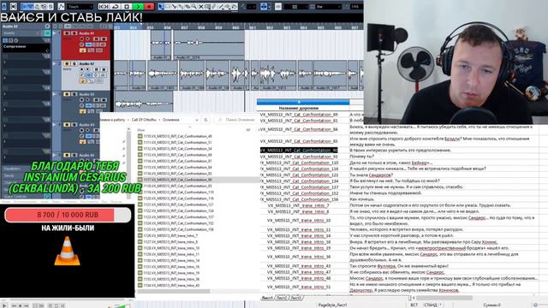Toggle the blue Snap button in toolbar
Image resolution: width=548 pixels, height=308 pixels.
pos(264,7)
